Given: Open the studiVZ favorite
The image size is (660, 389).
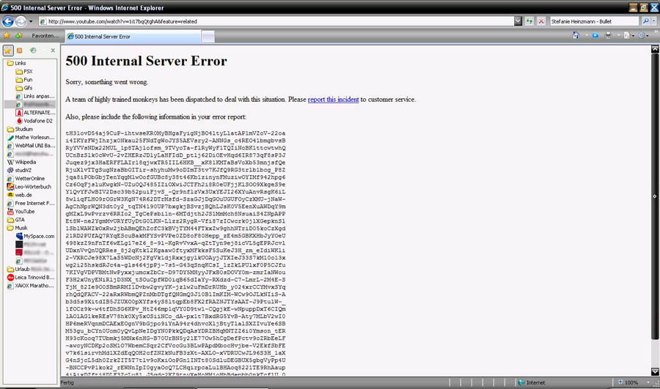Looking at the screenshot, I should pyautogui.click(x=20, y=170).
